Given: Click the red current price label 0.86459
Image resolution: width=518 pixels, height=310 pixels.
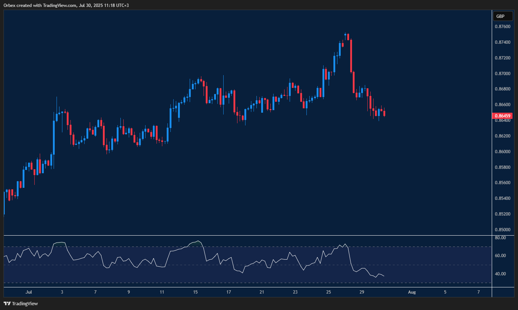Looking at the screenshot, I should 502,116.
